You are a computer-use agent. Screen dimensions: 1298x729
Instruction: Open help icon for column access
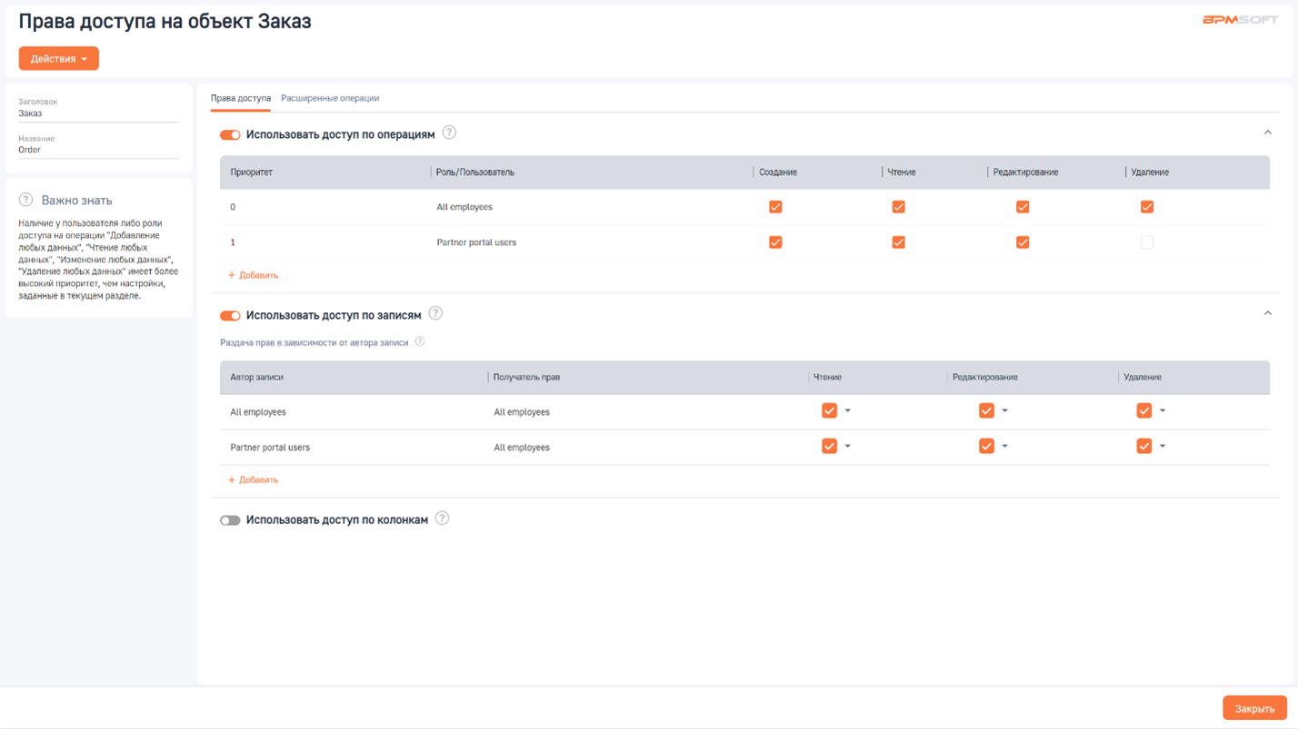click(x=442, y=518)
